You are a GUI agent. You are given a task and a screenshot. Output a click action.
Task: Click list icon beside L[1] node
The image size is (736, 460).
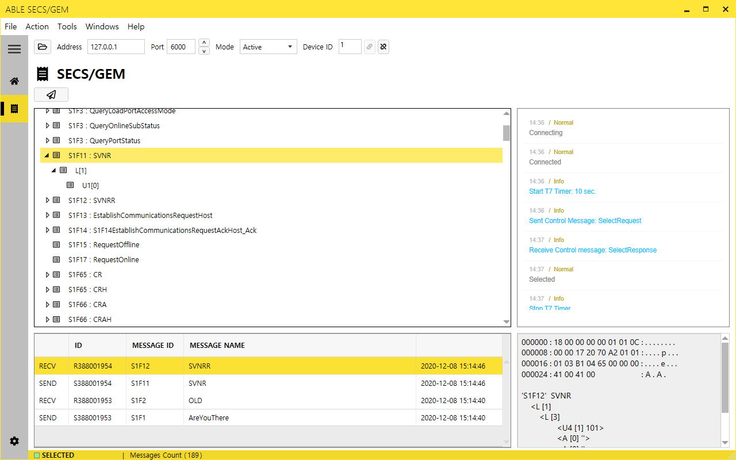[63, 170]
